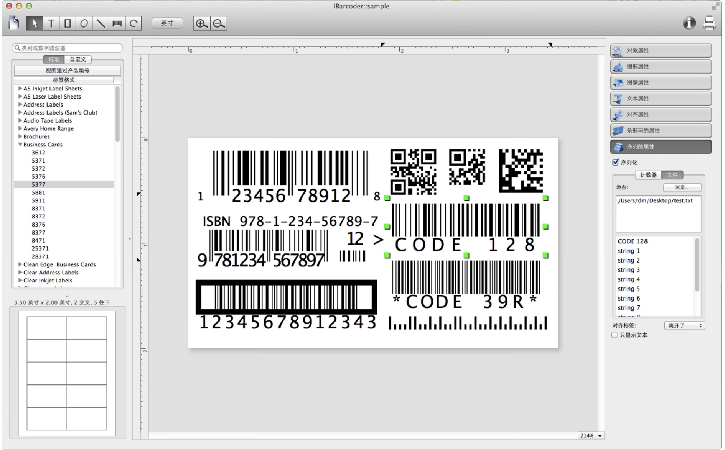Select the Text tool in toolbar

[x=51, y=23]
